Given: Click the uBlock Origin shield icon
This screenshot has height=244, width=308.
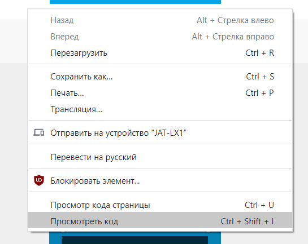Looking at the screenshot, I should [39, 180].
